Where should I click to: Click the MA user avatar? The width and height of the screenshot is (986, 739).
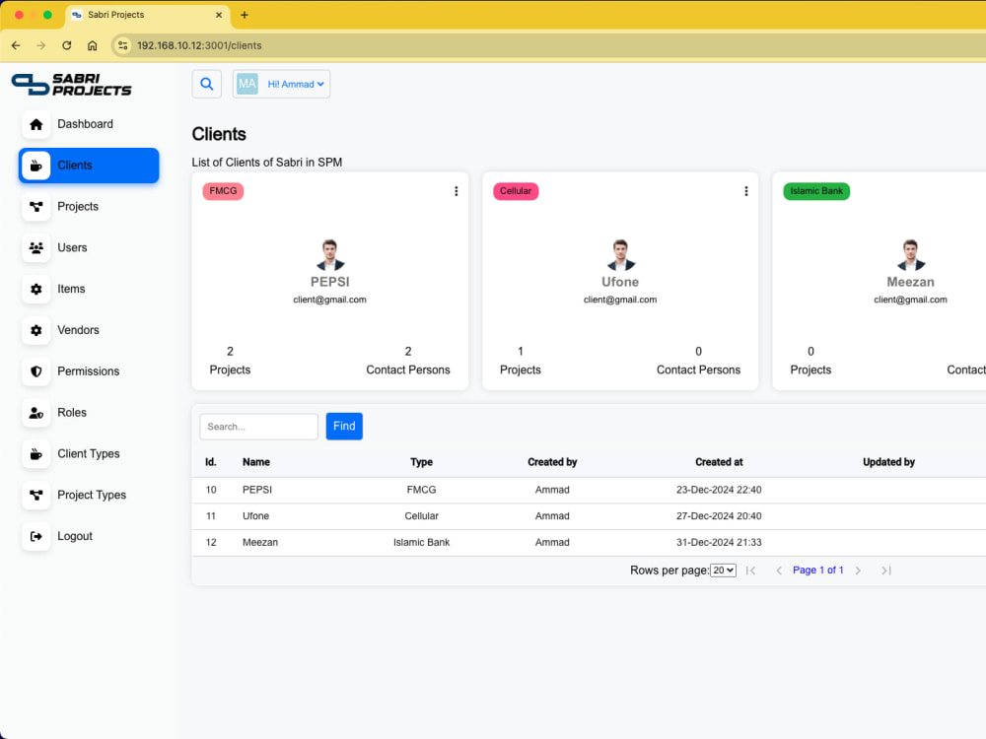tap(247, 84)
